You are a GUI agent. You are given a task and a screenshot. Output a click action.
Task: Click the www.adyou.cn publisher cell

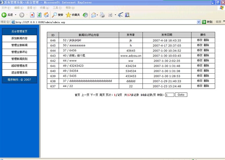(131, 56)
